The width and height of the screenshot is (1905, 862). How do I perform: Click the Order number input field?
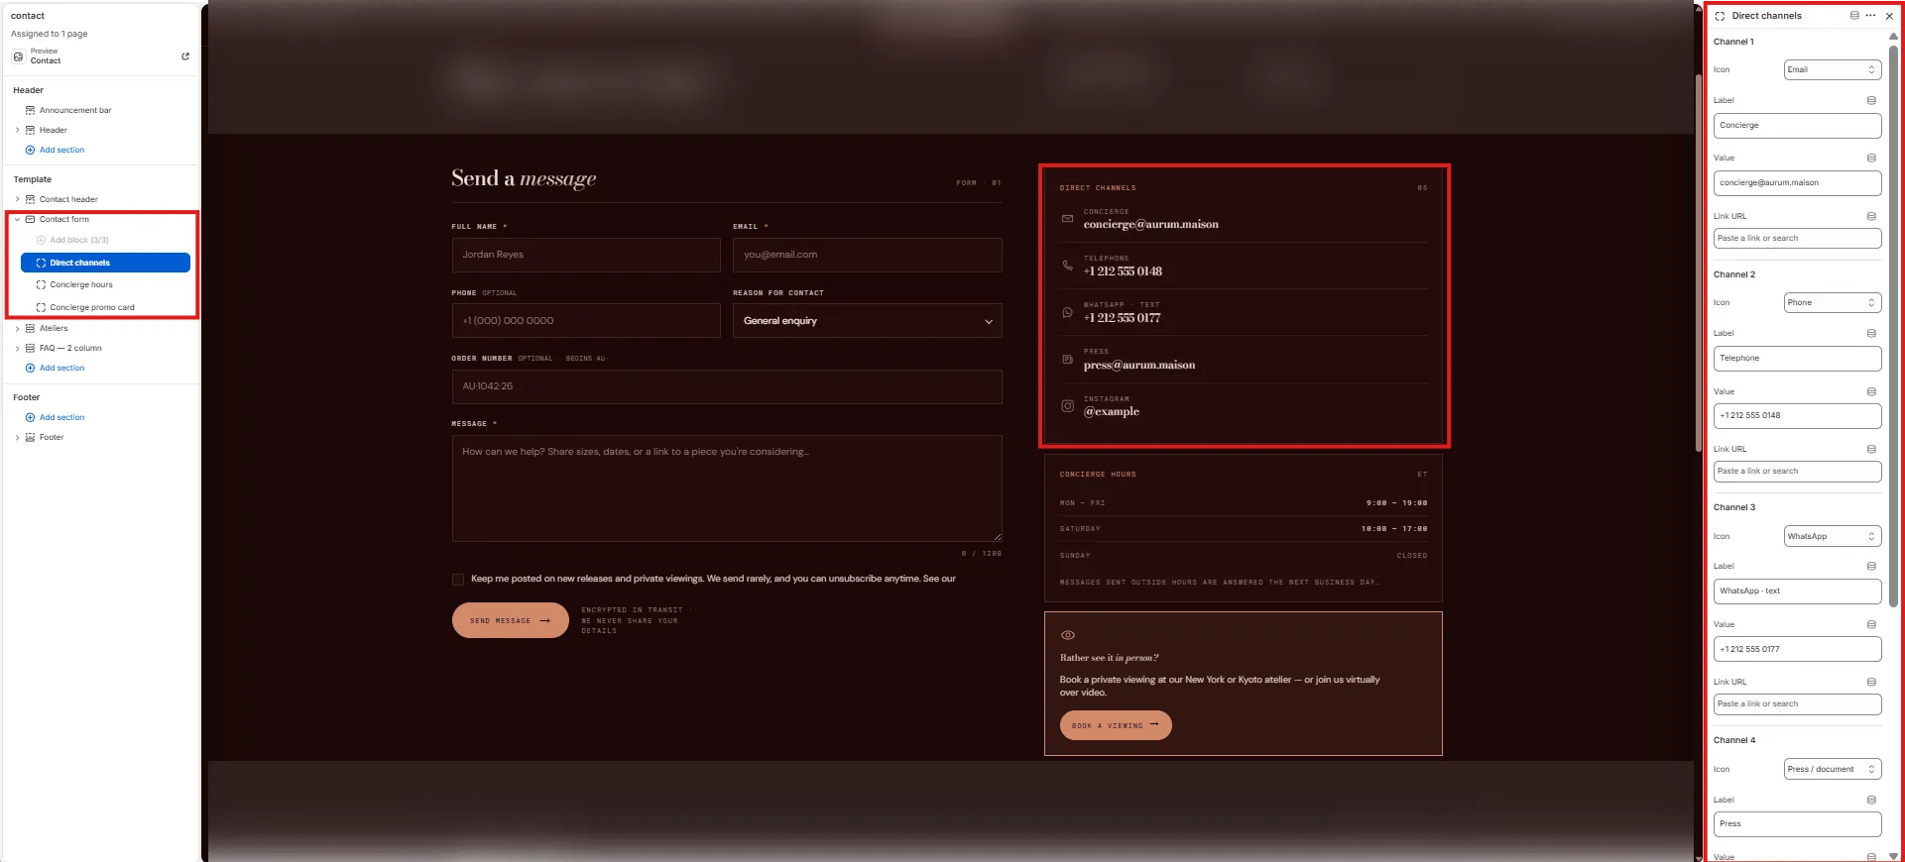pyautogui.click(x=727, y=386)
